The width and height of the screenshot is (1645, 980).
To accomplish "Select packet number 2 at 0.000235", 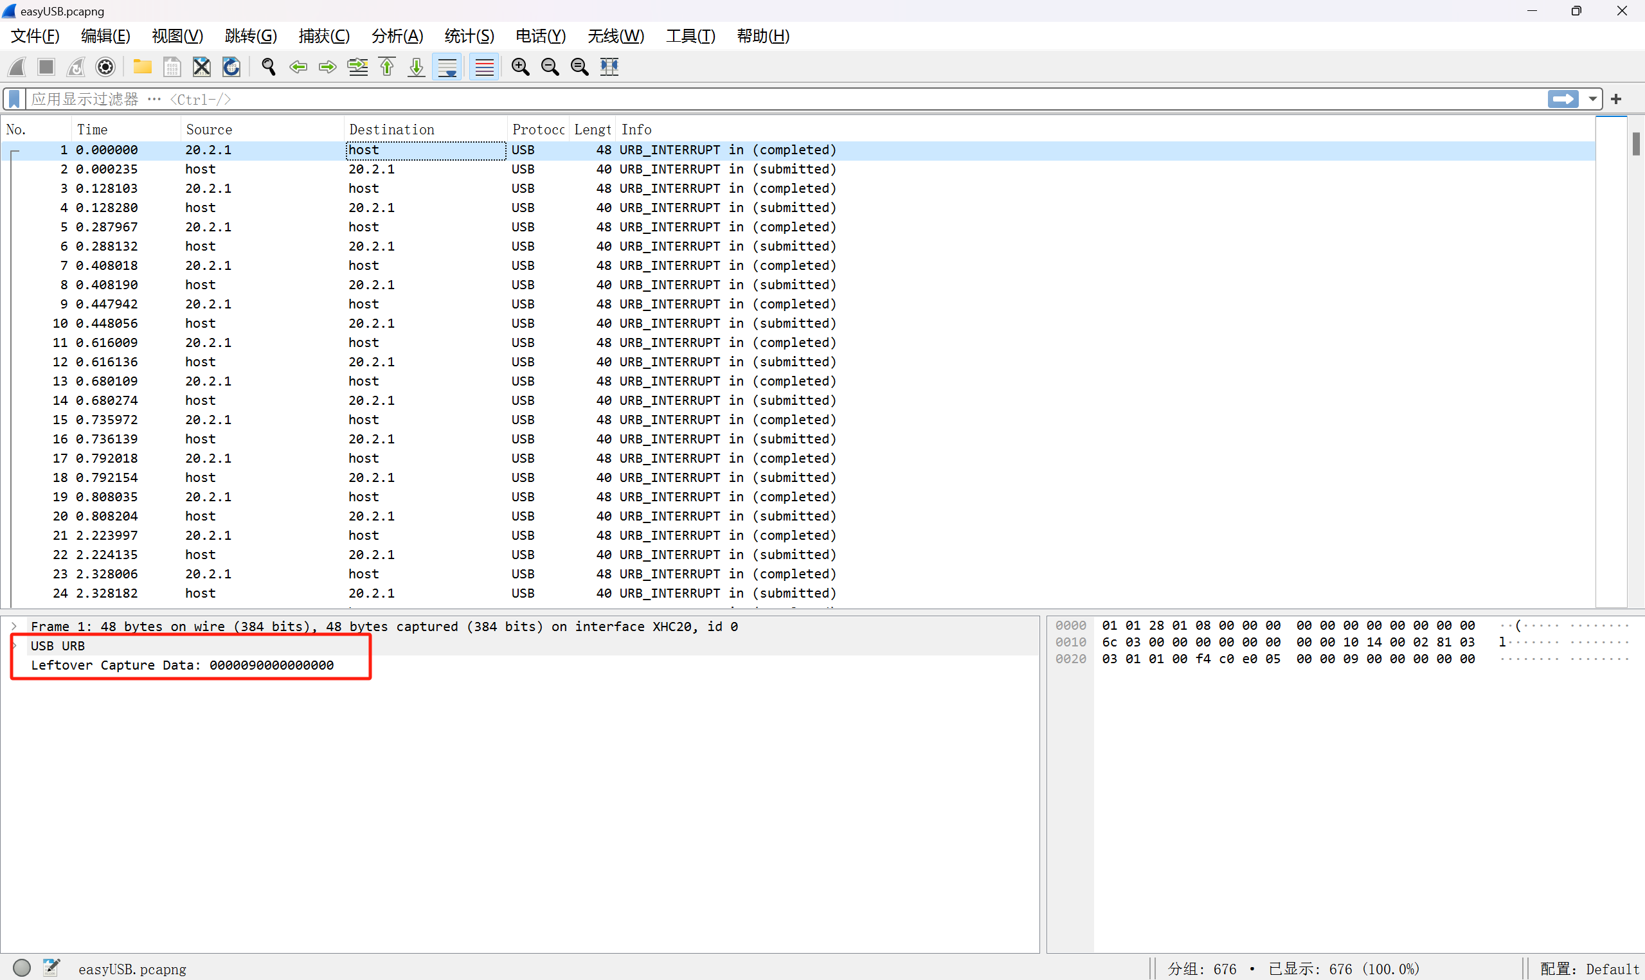I will [799, 169].
